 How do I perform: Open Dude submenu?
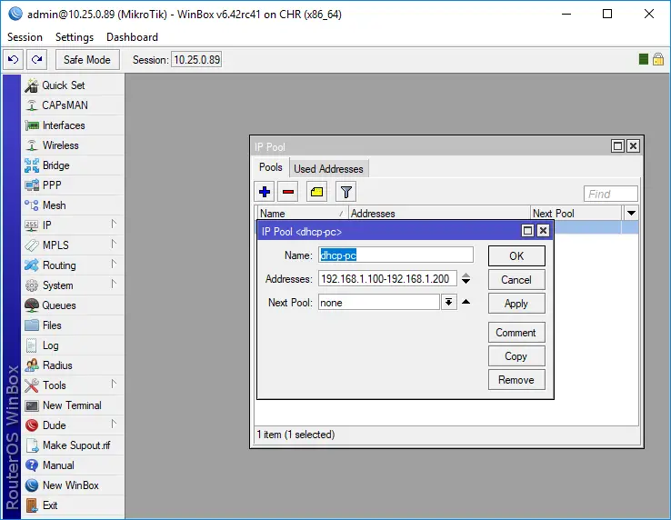pos(73,425)
